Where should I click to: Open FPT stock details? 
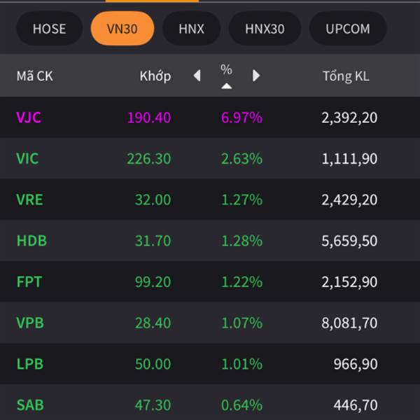[29, 282]
